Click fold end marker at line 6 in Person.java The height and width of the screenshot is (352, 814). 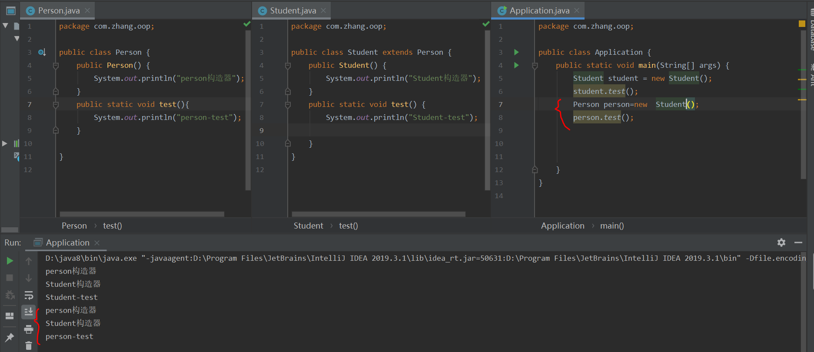(56, 91)
